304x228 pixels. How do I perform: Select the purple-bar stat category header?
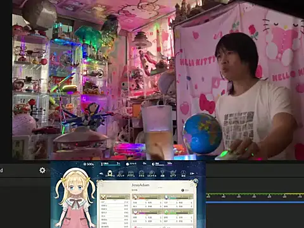click(x=147, y=212)
